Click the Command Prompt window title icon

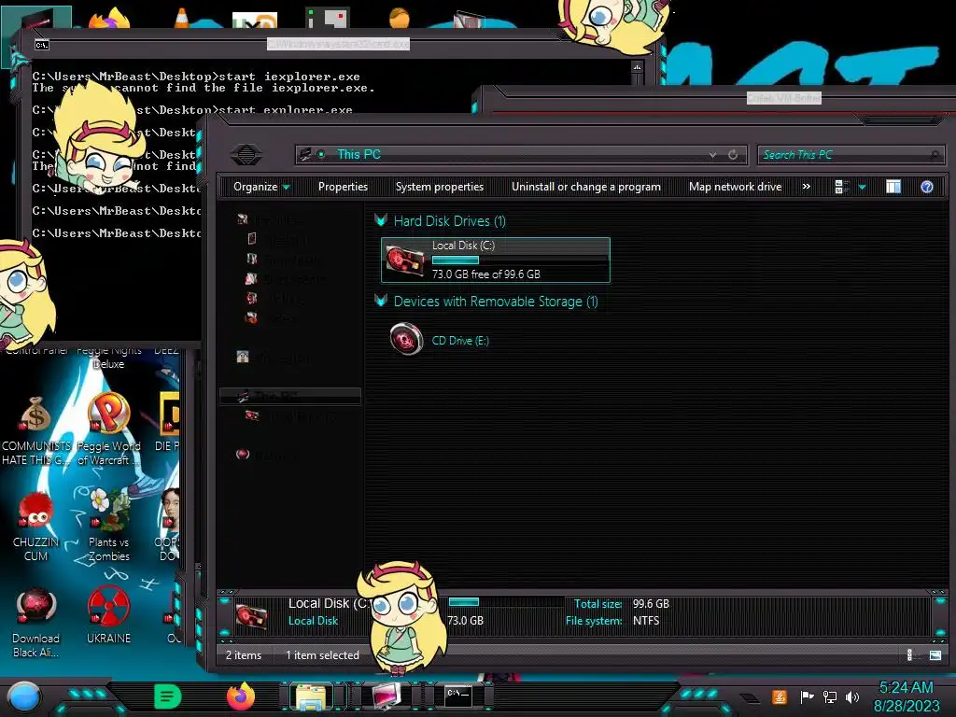click(x=41, y=45)
